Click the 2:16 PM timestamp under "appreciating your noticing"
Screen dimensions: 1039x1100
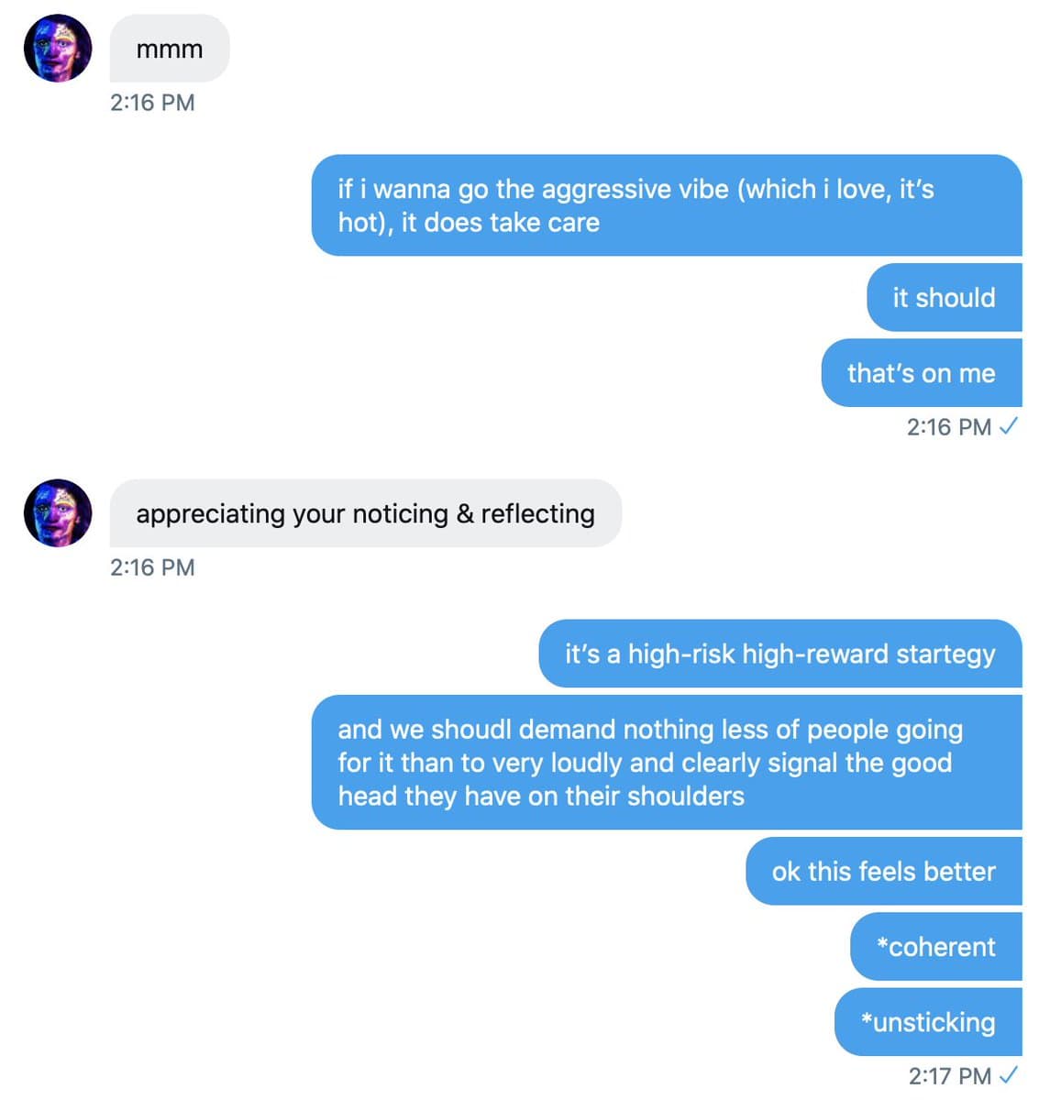152,567
